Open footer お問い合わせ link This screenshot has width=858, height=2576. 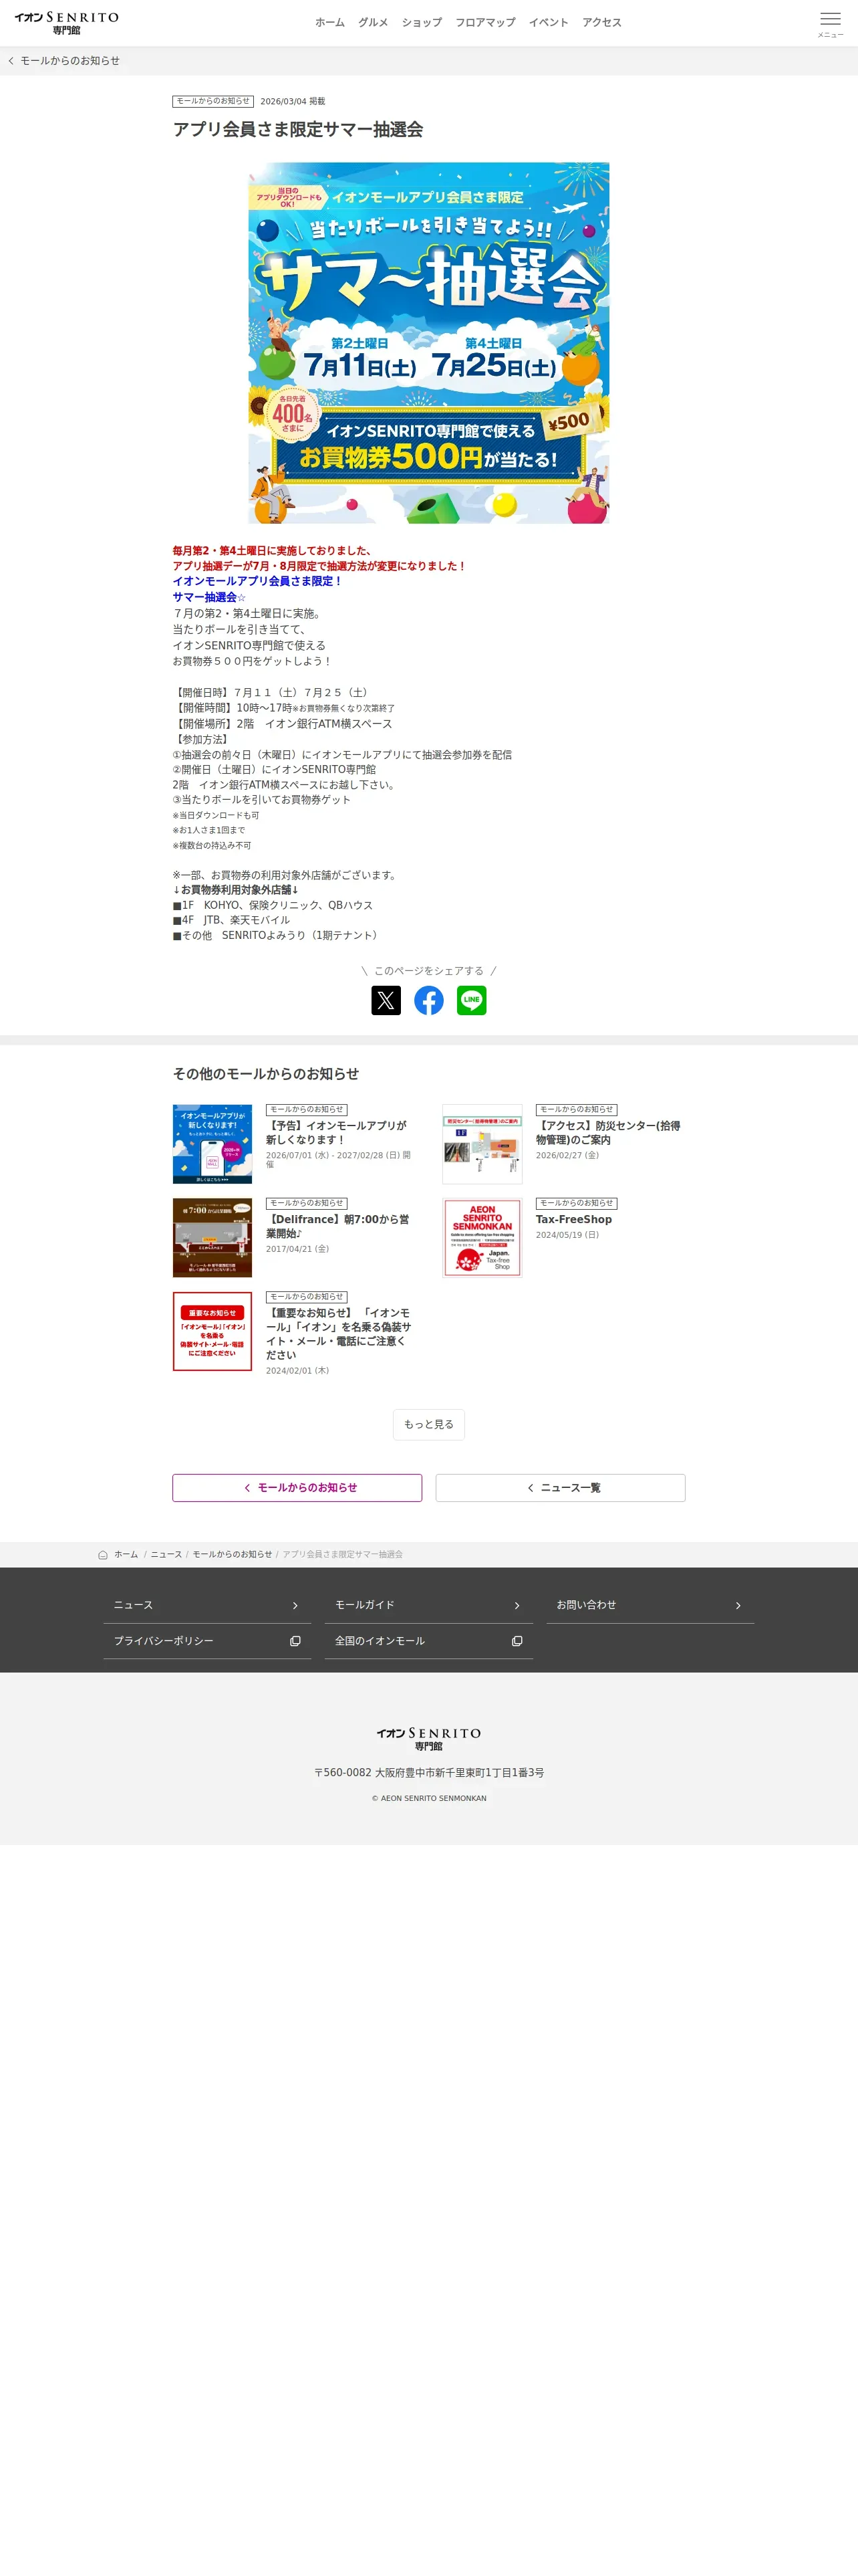[650, 1605]
